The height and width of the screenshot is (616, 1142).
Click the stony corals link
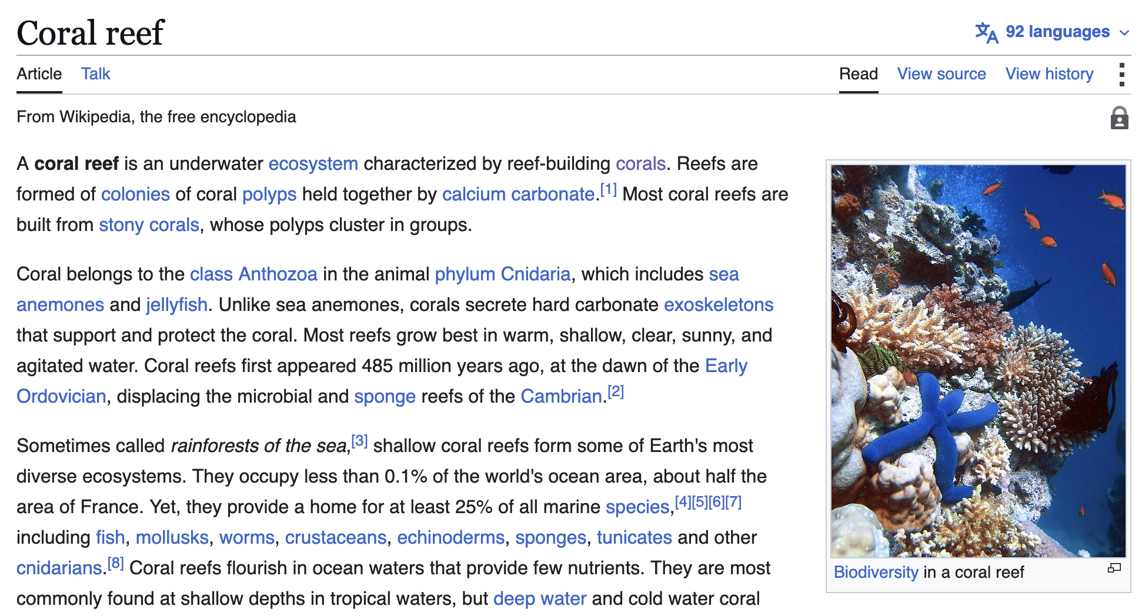(x=149, y=225)
